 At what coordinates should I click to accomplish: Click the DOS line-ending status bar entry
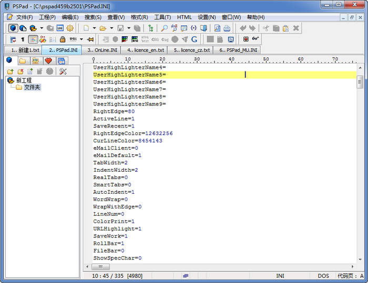coord(323,276)
